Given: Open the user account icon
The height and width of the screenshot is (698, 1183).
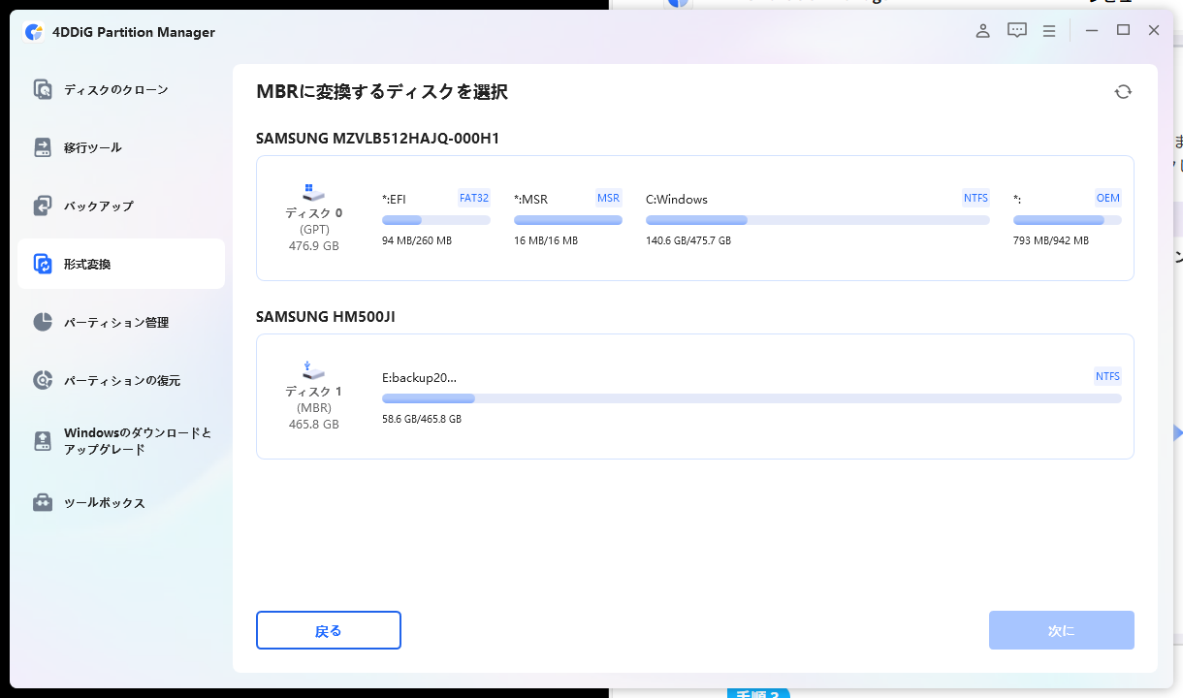Looking at the screenshot, I should coord(983,31).
